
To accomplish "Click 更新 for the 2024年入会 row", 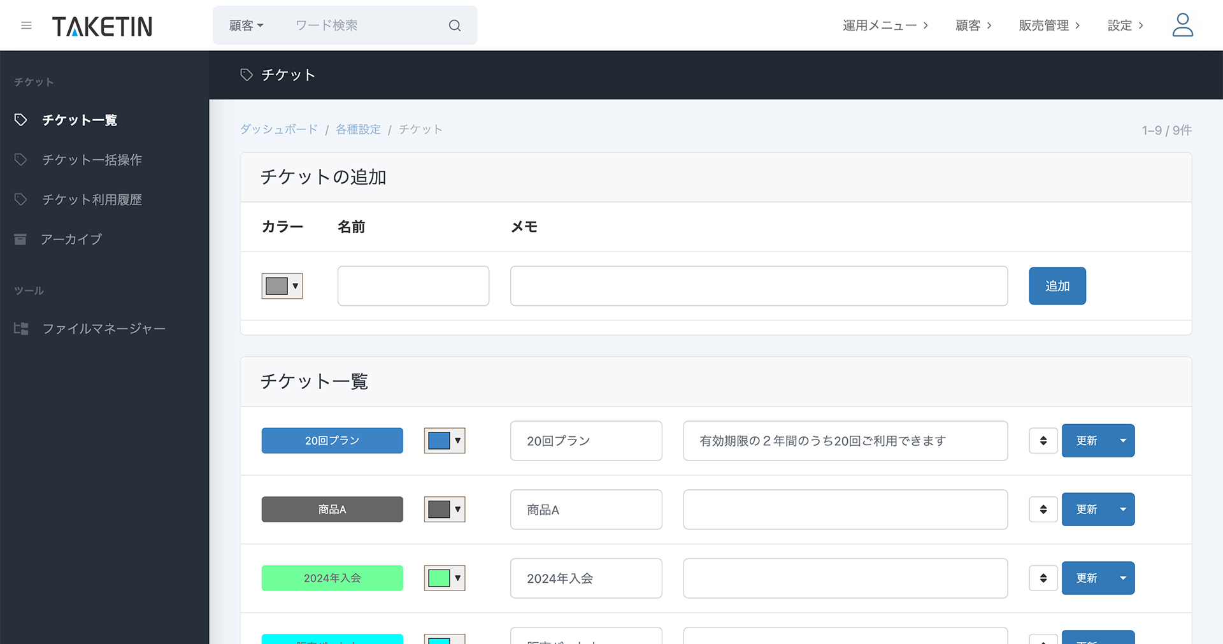I will click(1087, 578).
